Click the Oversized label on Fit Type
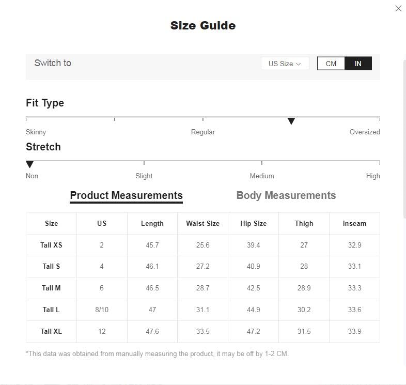406x385 pixels. tap(364, 132)
